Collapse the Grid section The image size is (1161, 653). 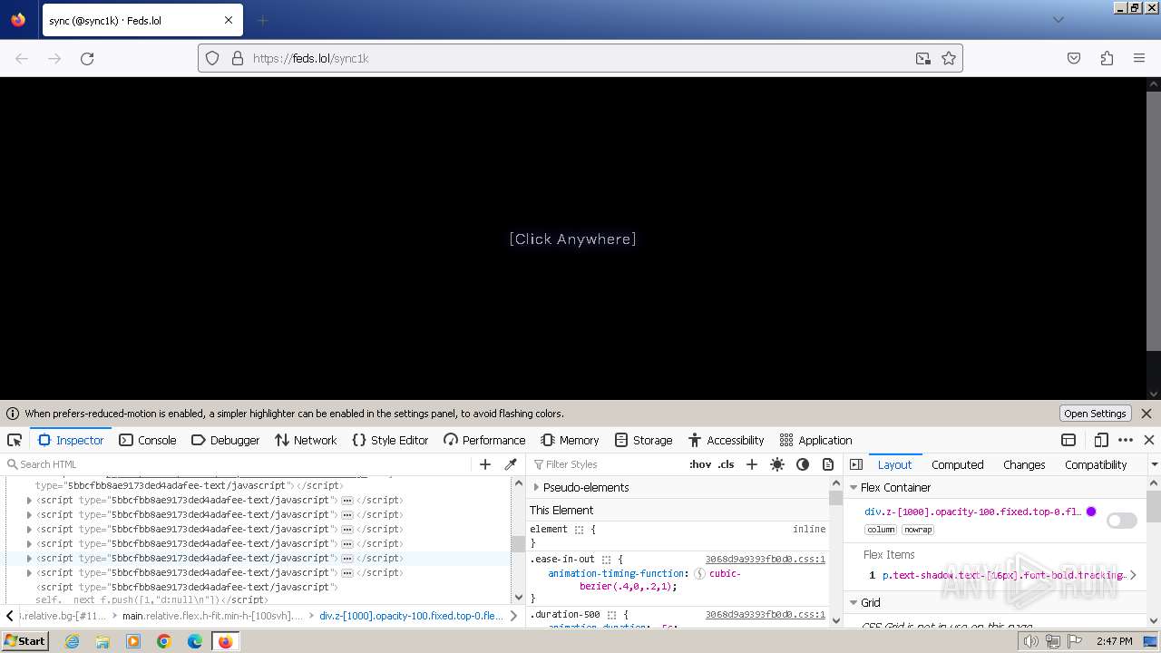click(x=854, y=603)
